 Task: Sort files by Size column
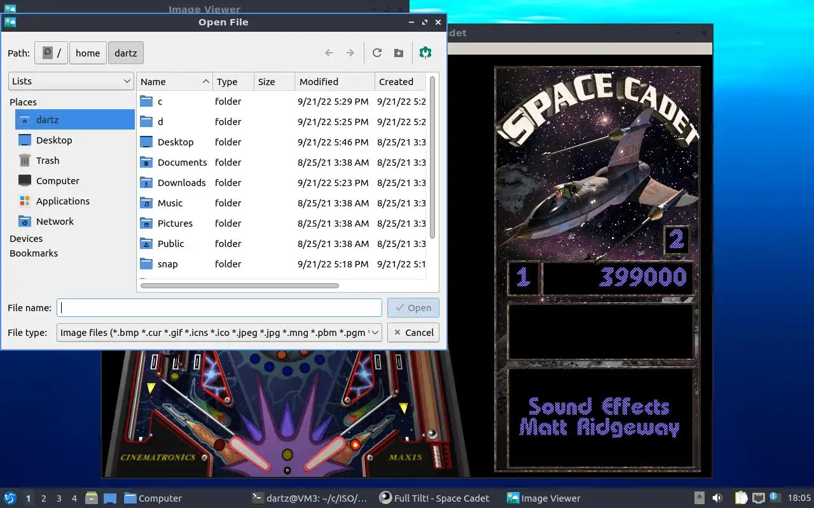point(275,81)
